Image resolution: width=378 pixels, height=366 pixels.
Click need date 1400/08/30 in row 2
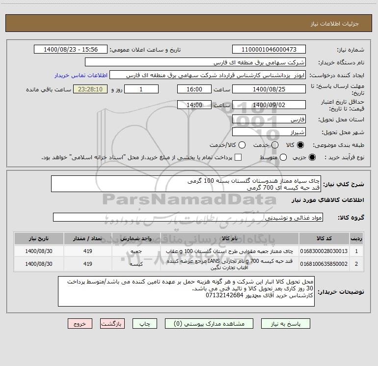point(39,264)
